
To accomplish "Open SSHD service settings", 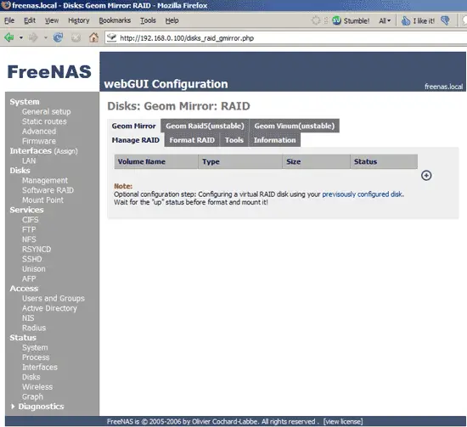I will point(32,259).
